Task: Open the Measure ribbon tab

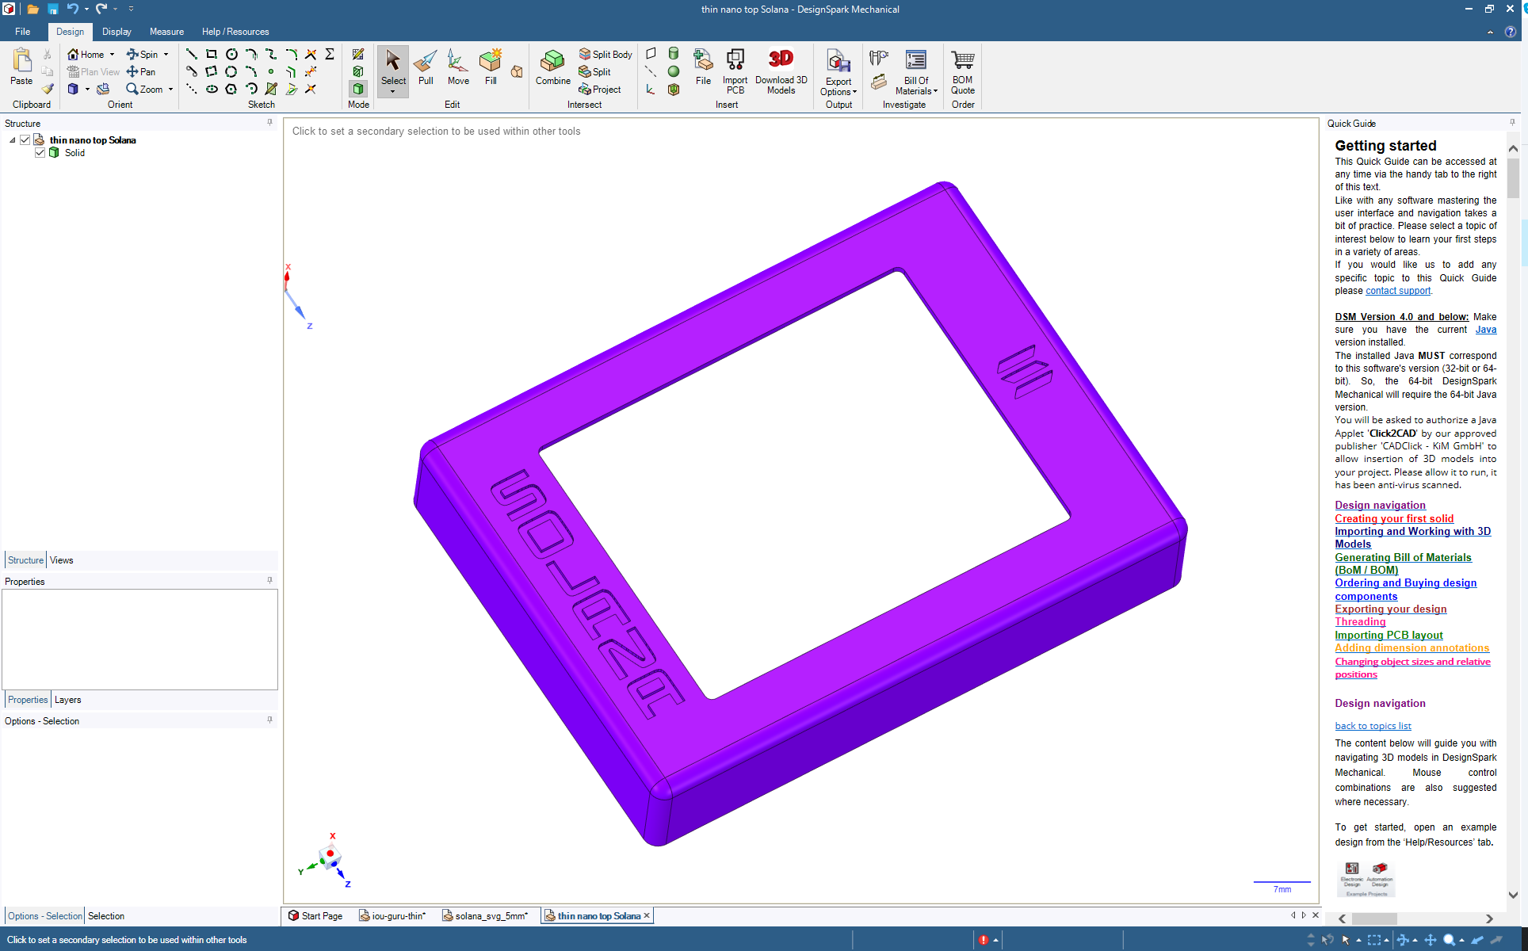Action: [x=166, y=32]
